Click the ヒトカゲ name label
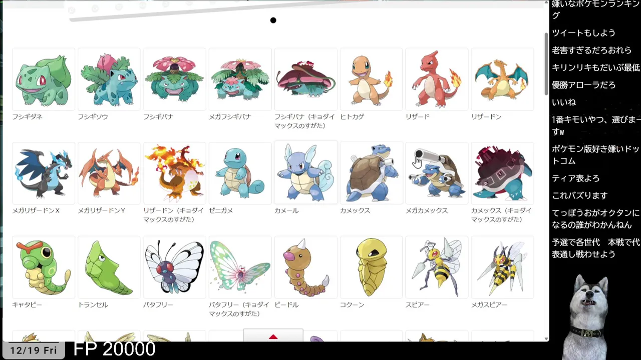This screenshot has width=641, height=360. (x=352, y=116)
